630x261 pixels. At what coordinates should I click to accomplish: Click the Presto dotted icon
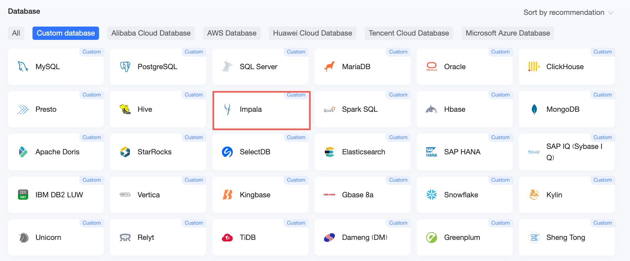23,109
